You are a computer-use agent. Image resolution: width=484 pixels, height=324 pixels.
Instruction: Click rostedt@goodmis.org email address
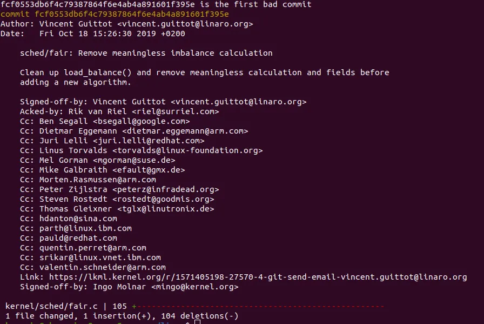coord(163,200)
